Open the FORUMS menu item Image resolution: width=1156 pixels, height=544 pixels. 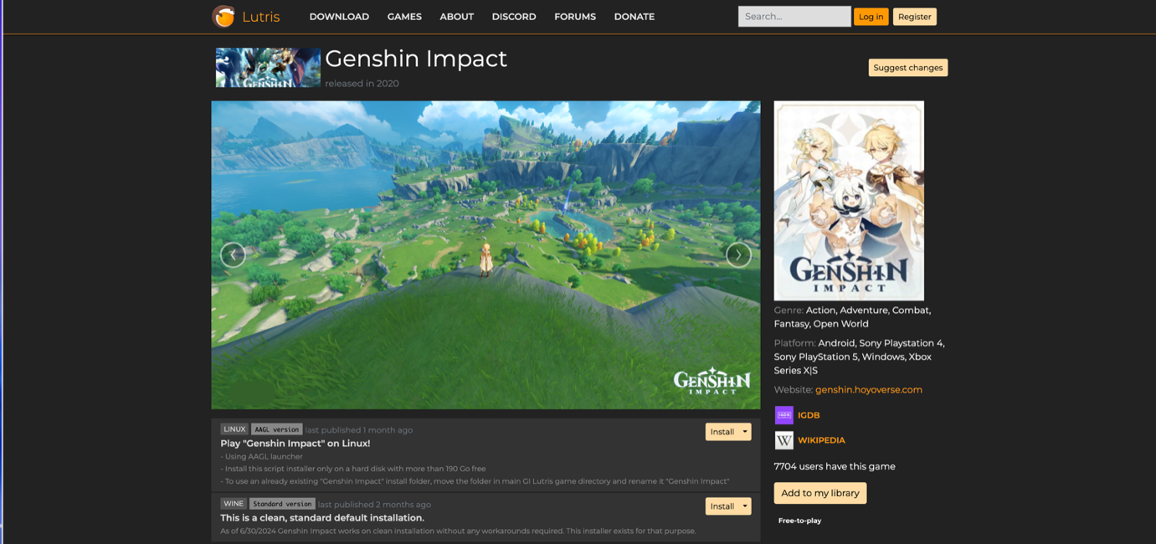[575, 17]
